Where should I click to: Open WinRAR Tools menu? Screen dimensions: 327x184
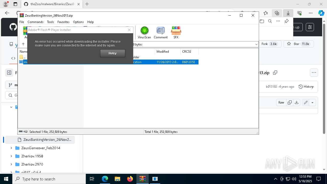pyautogui.click(x=50, y=22)
